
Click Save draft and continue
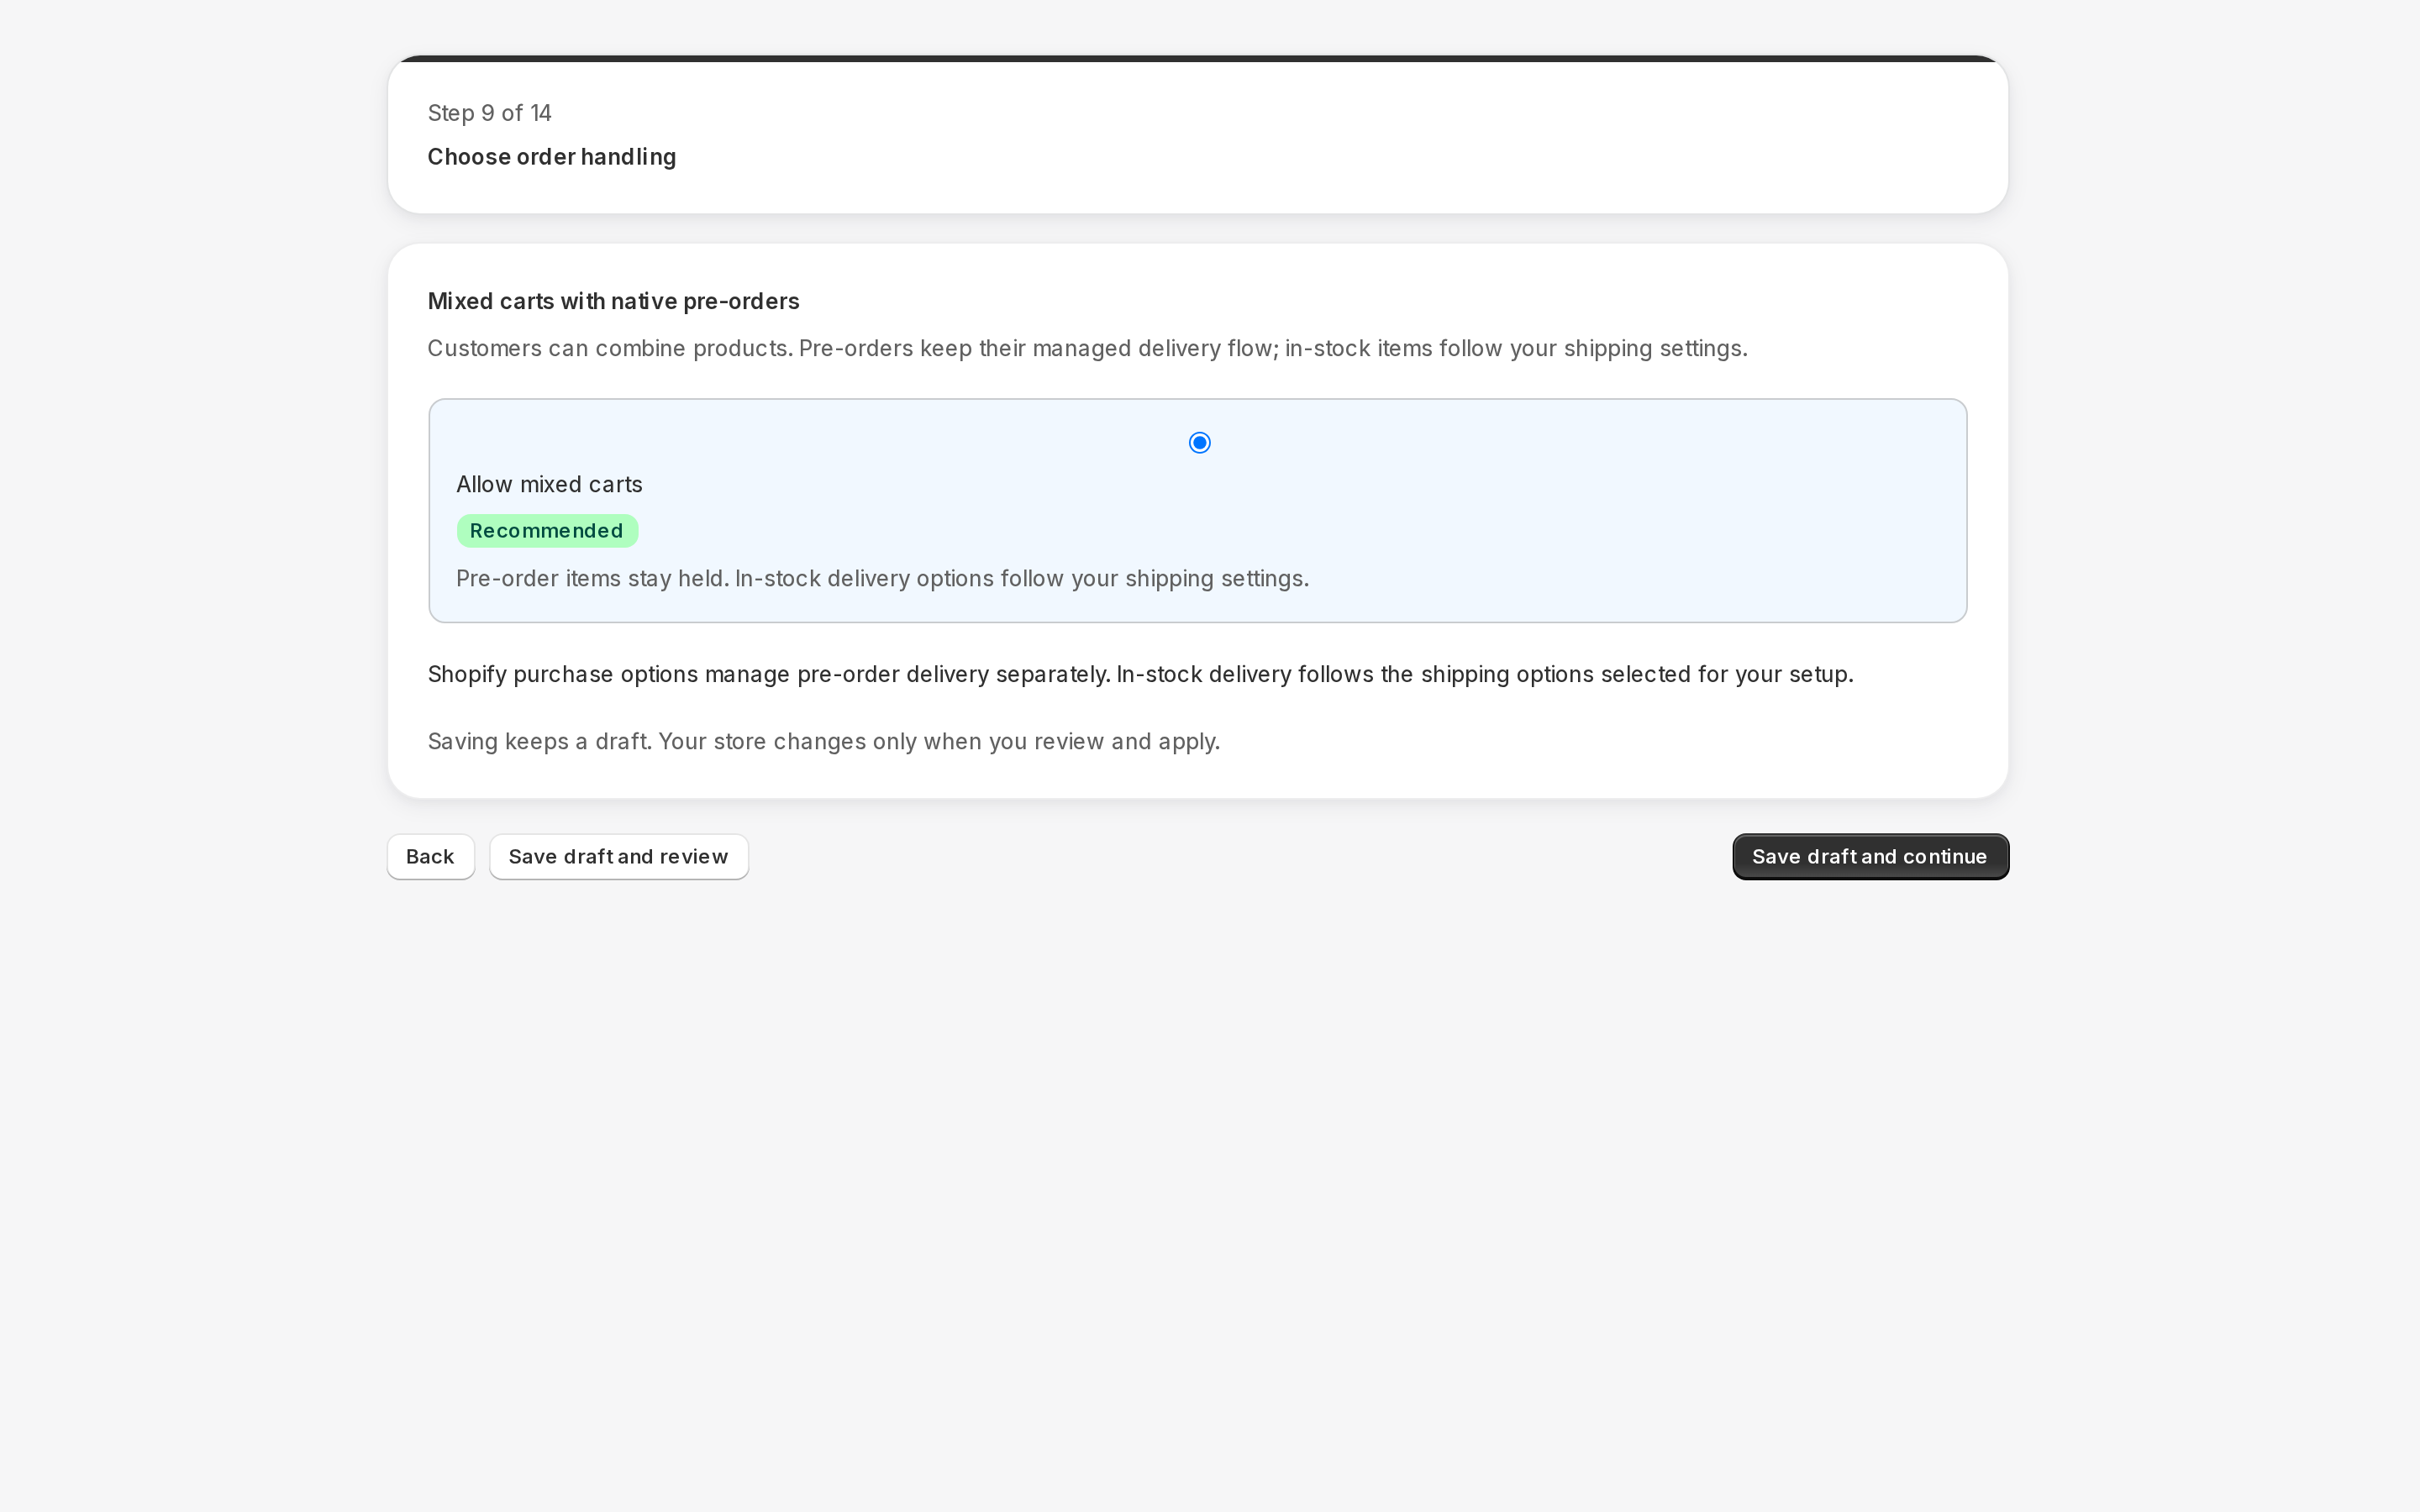coord(1870,857)
